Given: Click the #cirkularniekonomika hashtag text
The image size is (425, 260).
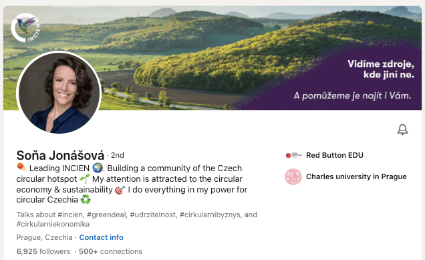Looking at the screenshot, I should coord(53,224).
